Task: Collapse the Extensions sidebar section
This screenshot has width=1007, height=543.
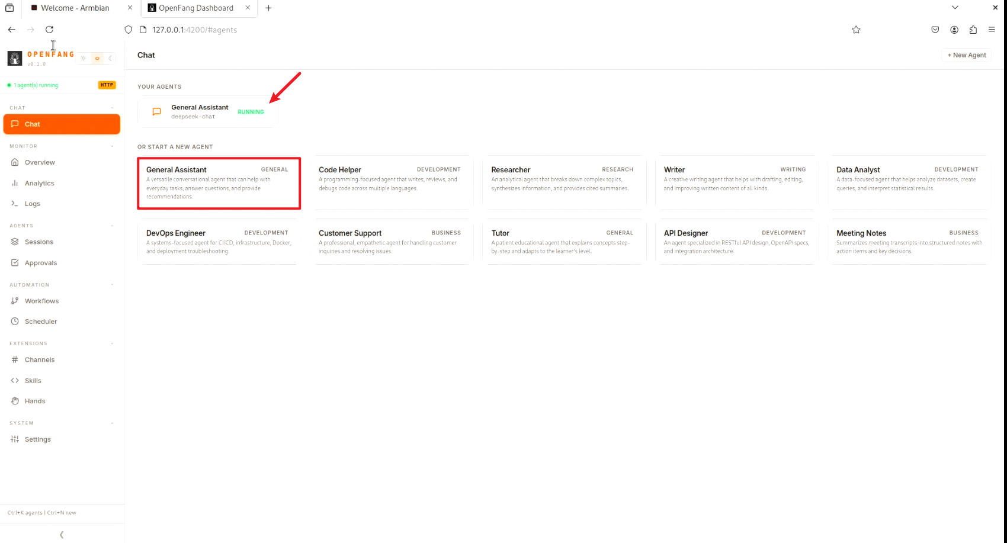Action: point(112,343)
